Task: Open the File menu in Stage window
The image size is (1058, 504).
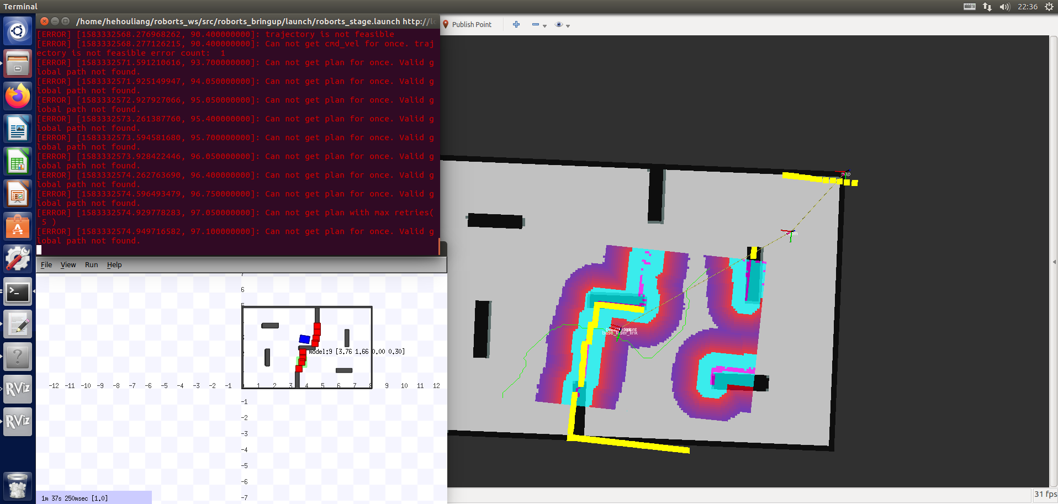Action: point(46,265)
